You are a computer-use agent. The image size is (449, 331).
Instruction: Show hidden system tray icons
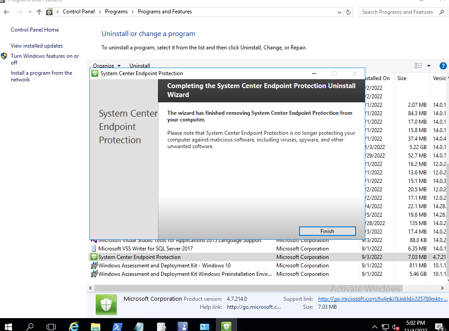[375, 327]
